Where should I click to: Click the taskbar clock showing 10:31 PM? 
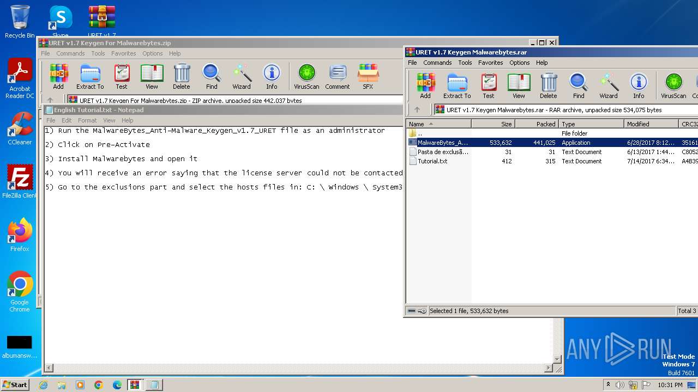[x=670, y=385]
